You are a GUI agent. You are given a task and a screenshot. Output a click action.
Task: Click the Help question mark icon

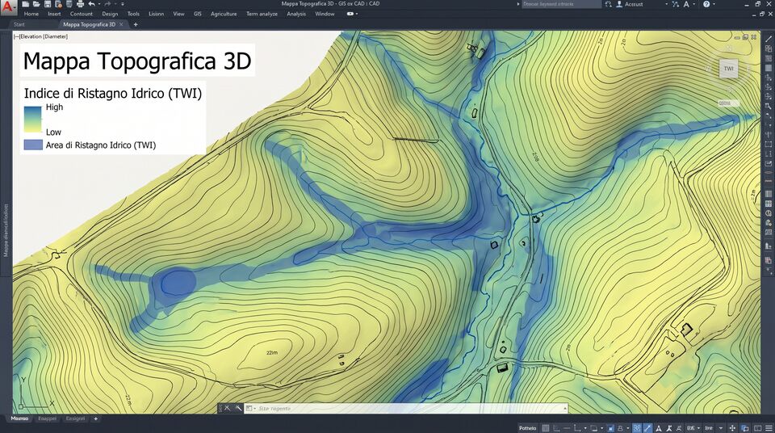click(706, 4)
